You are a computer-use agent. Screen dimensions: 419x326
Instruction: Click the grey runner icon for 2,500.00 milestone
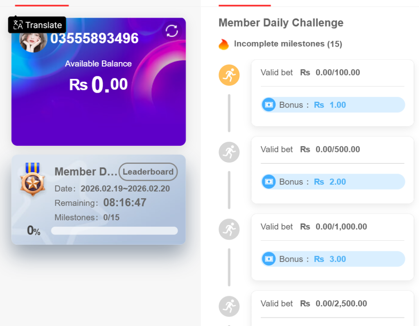(229, 306)
